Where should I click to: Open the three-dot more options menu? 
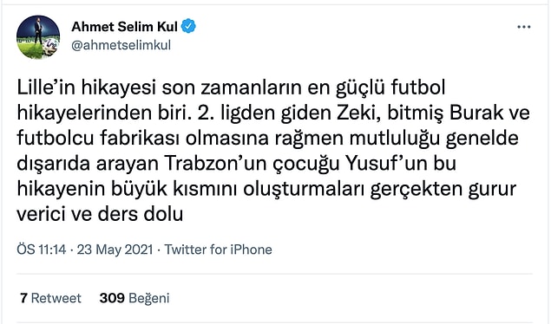(523, 27)
